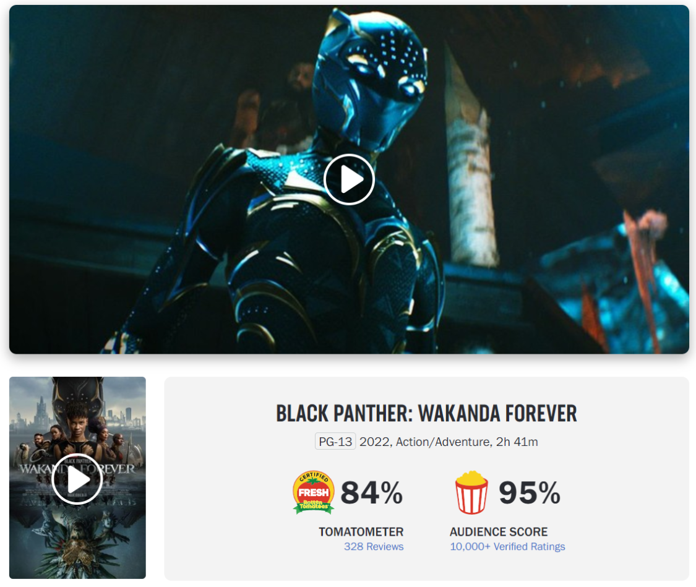This screenshot has width=696, height=587.
Task: Click the 2h 41m runtime text
Action: point(517,442)
